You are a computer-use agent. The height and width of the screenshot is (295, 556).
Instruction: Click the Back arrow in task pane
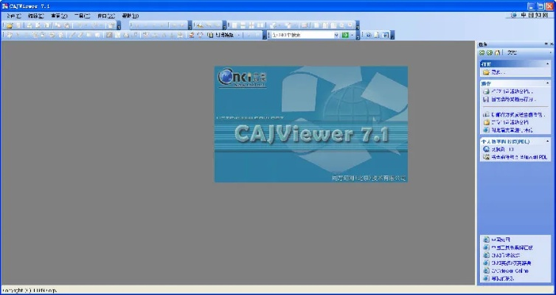pyautogui.click(x=482, y=52)
